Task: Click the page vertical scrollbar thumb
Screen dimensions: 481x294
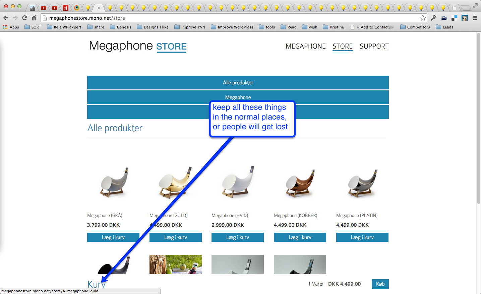Action: coord(479,119)
